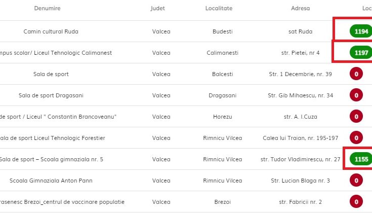Click the address str. Pietei, nr 4
This screenshot has height=213, width=372.
(300, 53)
